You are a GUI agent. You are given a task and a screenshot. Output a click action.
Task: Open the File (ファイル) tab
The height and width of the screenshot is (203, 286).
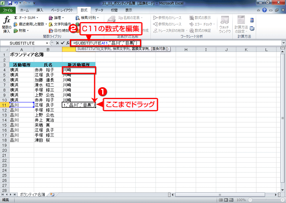pos(8,10)
